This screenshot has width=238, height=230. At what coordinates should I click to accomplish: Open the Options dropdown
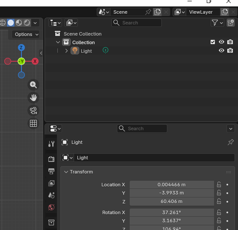pos(26,35)
